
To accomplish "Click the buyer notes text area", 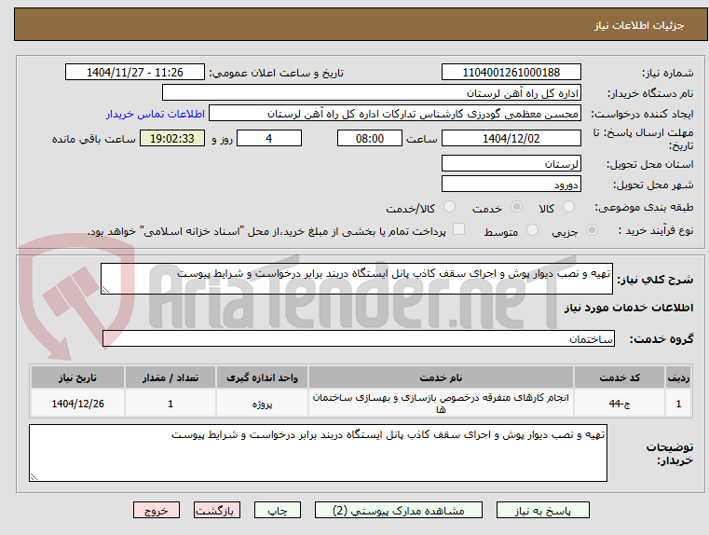I will click(318, 453).
